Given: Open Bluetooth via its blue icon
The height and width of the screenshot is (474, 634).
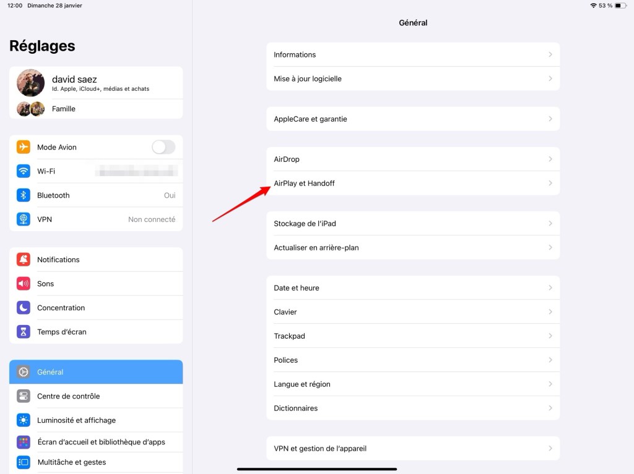Looking at the screenshot, I should tap(24, 195).
